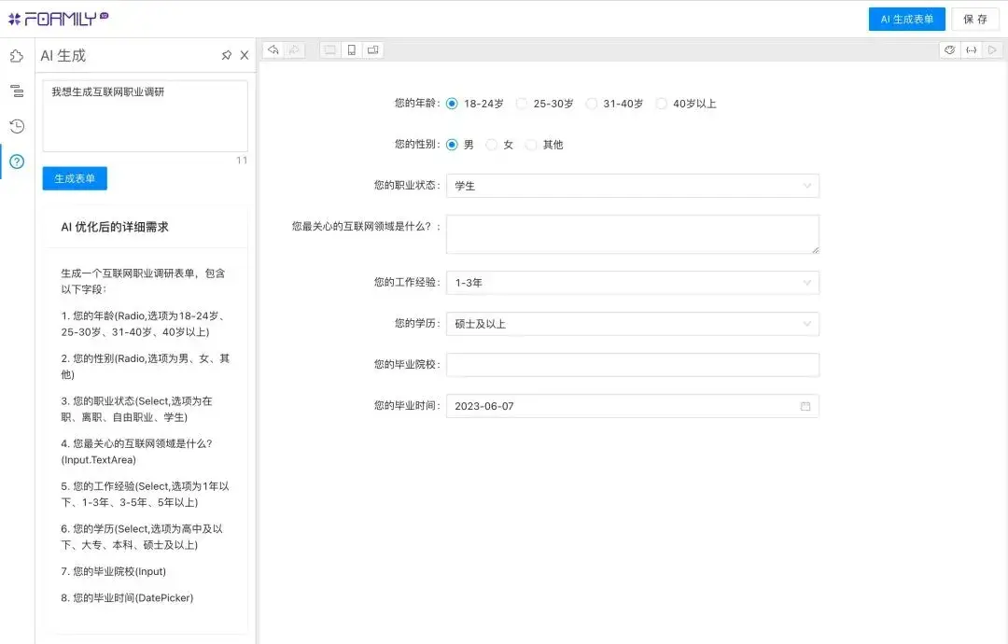This screenshot has width=1008, height=644.
Task: Switch to mobile preview mode
Action: click(x=351, y=49)
